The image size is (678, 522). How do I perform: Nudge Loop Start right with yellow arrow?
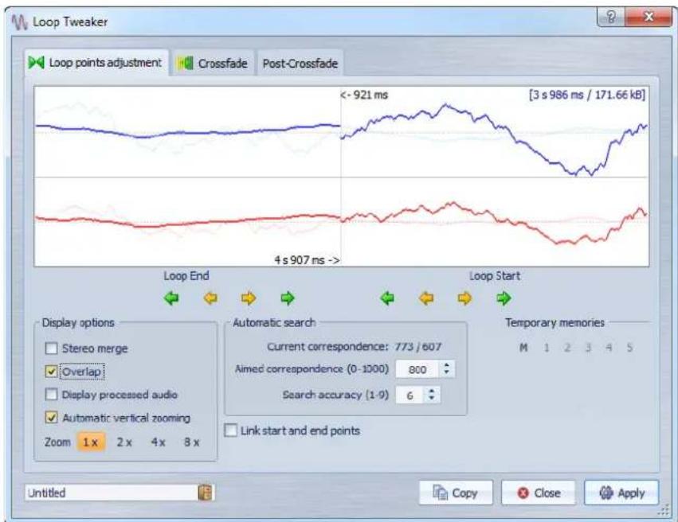(x=464, y=298)
